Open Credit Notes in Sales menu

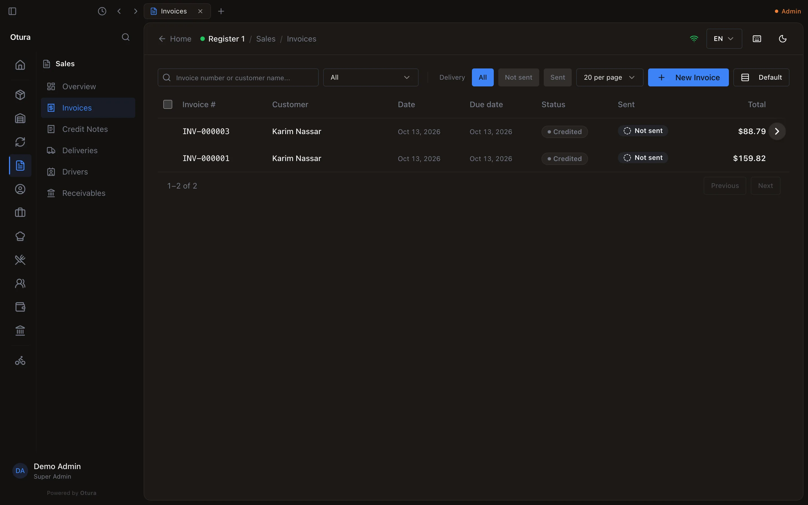[x=88, y=129]
